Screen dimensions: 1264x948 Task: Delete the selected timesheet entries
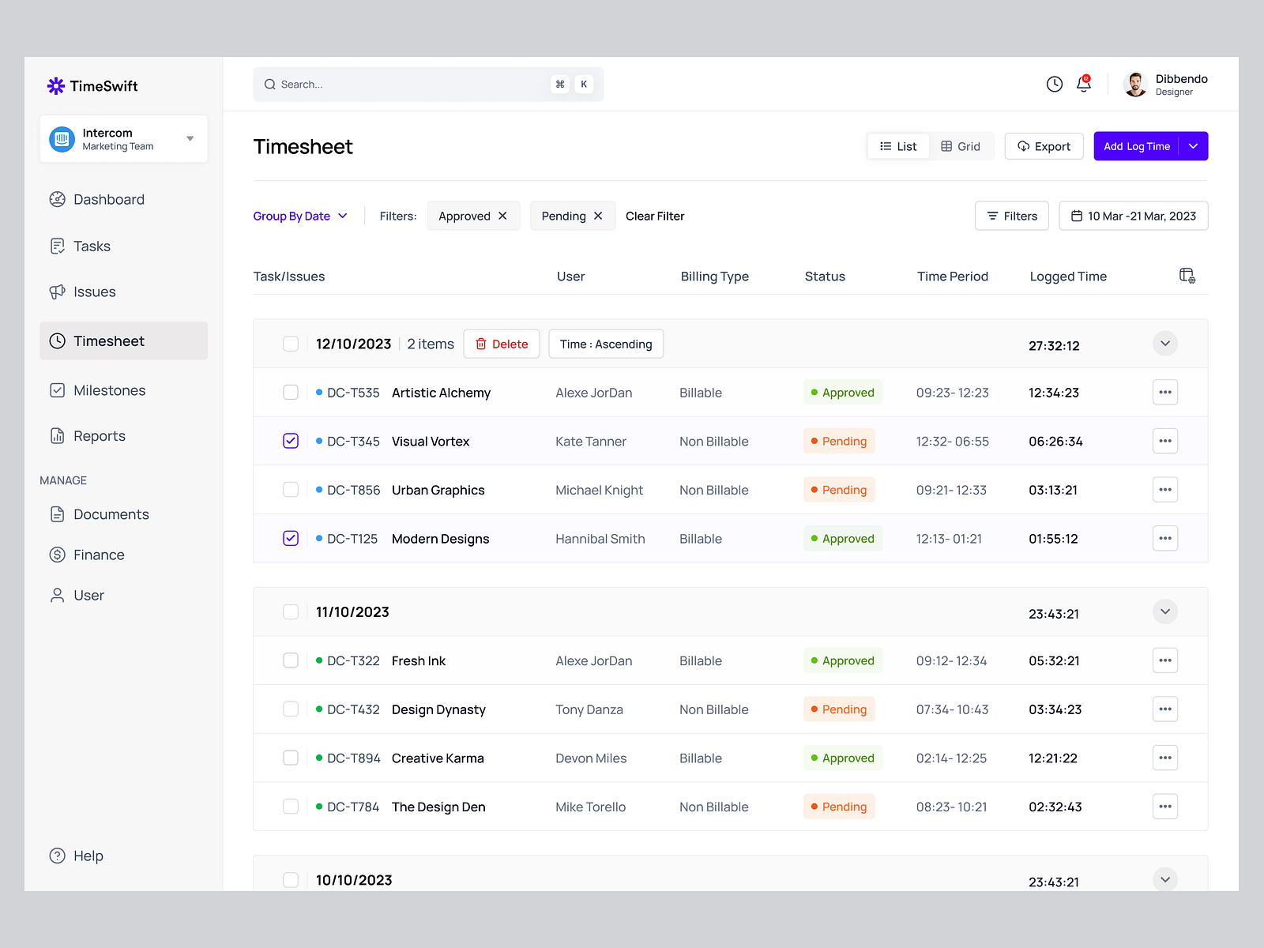point(501,344)
